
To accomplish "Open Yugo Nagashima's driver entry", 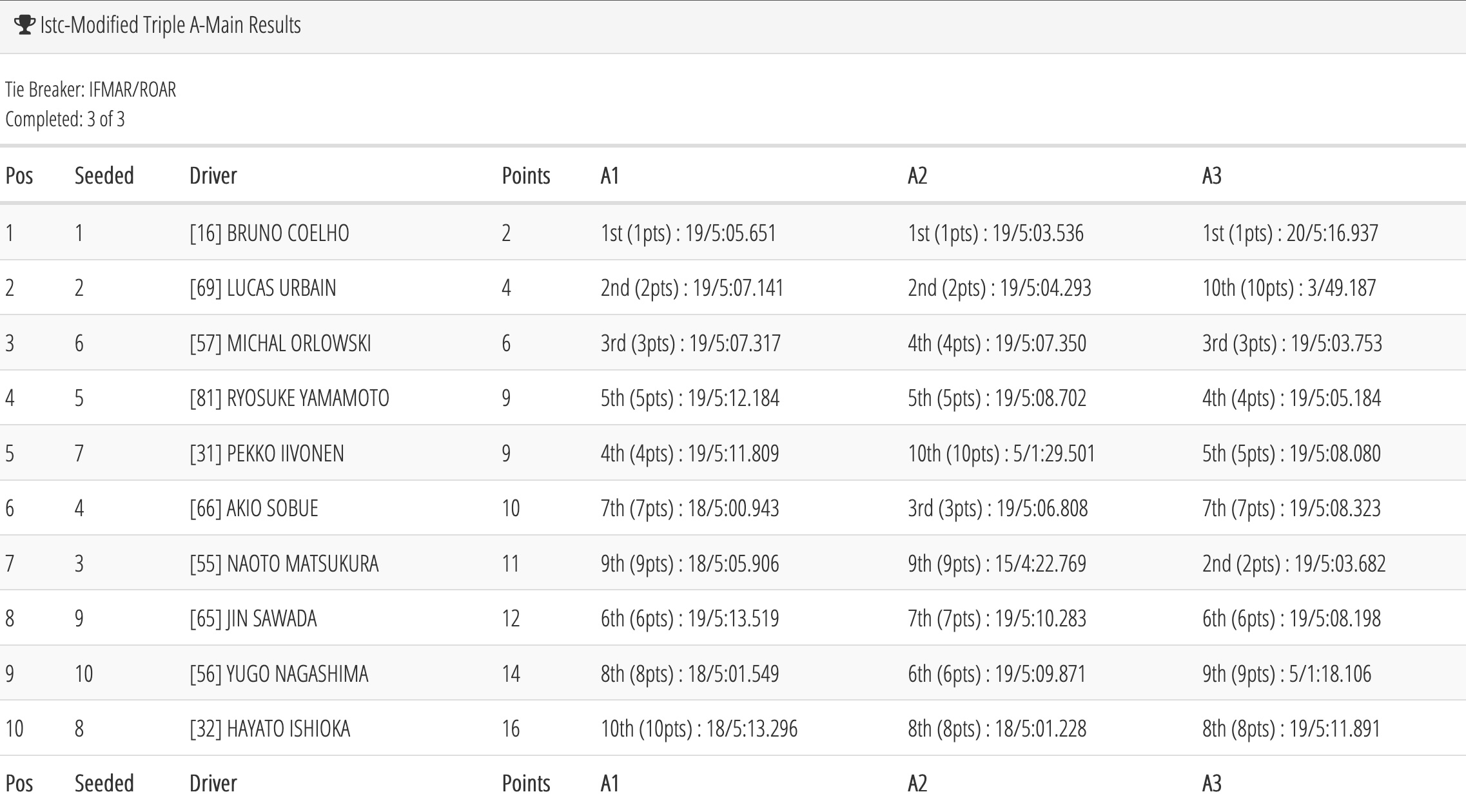I will coord(279,673).
